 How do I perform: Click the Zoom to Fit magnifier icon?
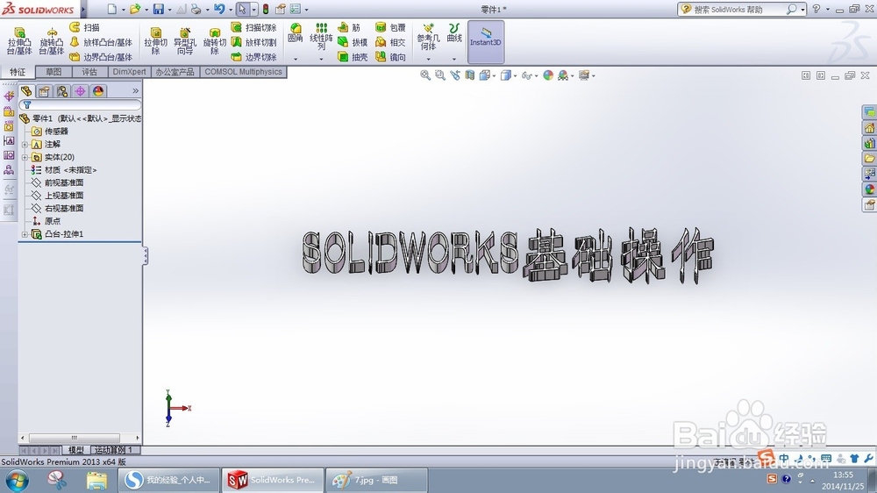[425, 75]
